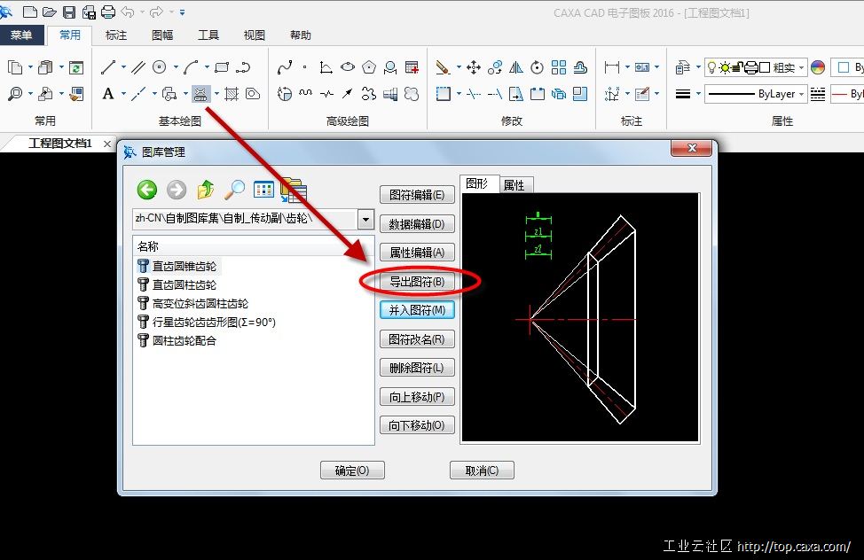
Task: Go up one folder level in library
Action: pyautogui.click(x=206, y=189)
